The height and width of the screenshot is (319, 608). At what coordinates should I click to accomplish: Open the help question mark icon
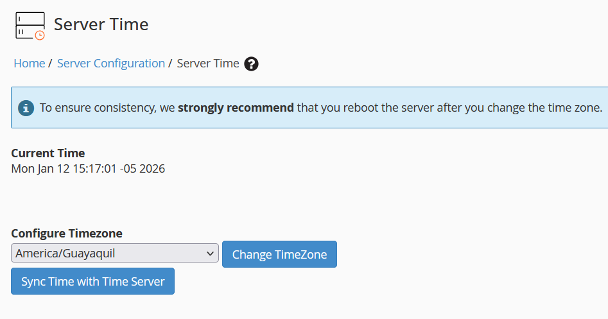pyautogui.click(x=252, y=64)
